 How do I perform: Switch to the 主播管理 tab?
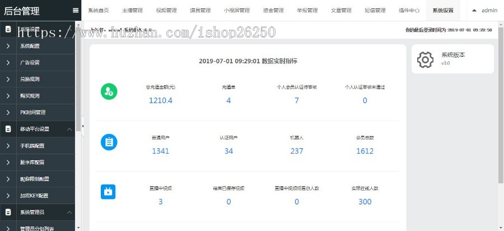pos(133,11)
